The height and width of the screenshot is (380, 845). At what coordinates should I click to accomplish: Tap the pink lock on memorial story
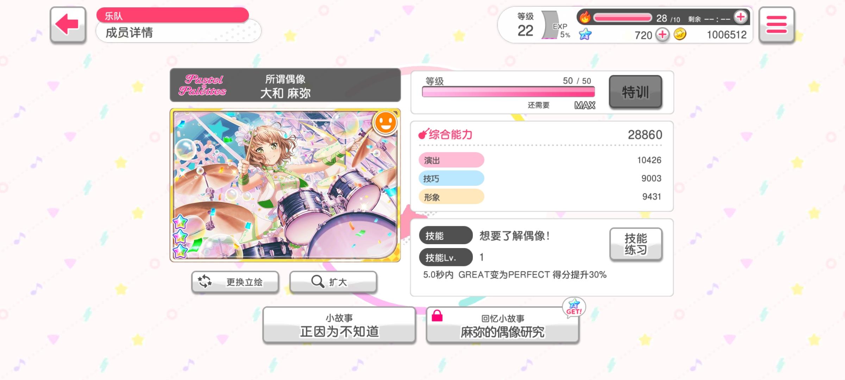click(x=437, y=316)
